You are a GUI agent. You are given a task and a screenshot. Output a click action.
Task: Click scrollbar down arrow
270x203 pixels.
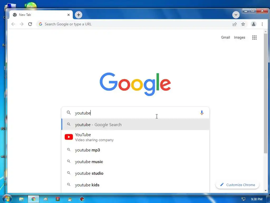266,191
